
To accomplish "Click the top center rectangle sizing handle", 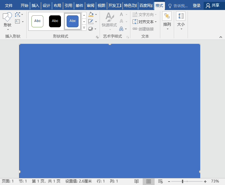I will tap(110, 44).
